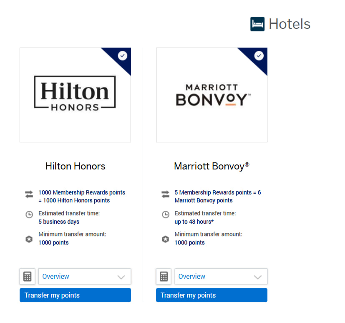Click Transfer my points for Marriott Bonvoy

point(212,295)
